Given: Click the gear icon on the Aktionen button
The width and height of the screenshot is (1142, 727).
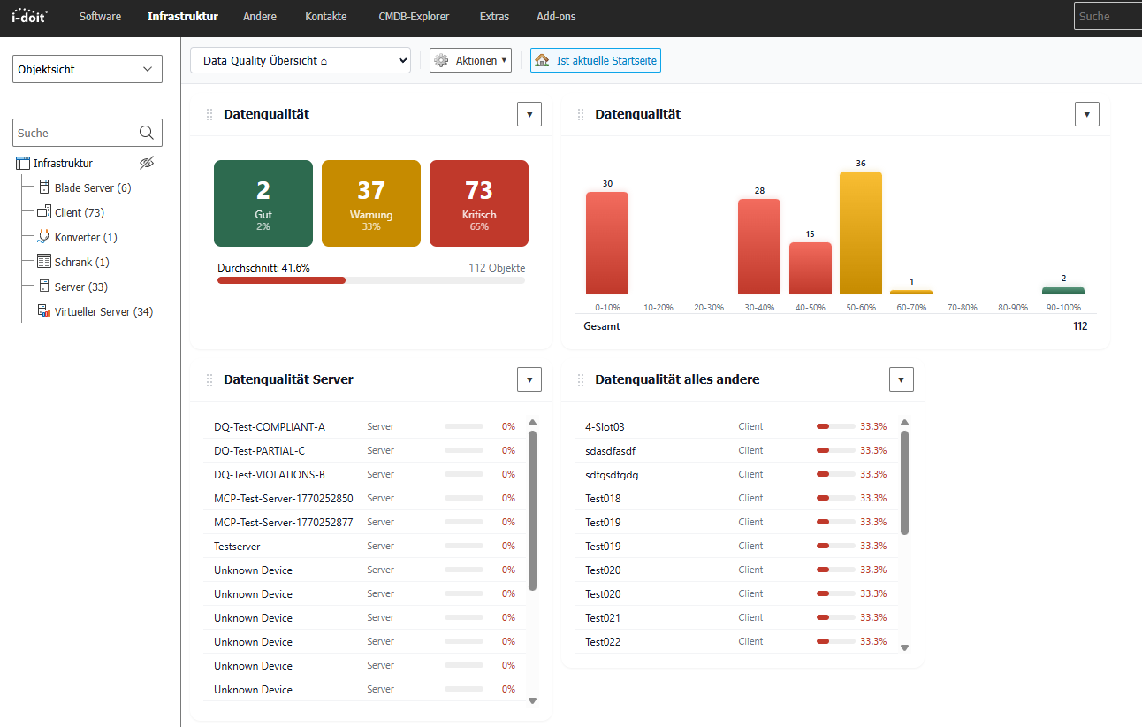Looking at the screenshot, I should click(x=440, y=60).
